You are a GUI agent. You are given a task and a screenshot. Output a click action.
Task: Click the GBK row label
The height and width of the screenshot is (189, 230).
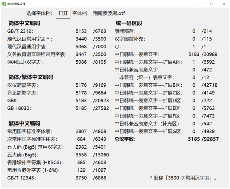coord(13,101)
